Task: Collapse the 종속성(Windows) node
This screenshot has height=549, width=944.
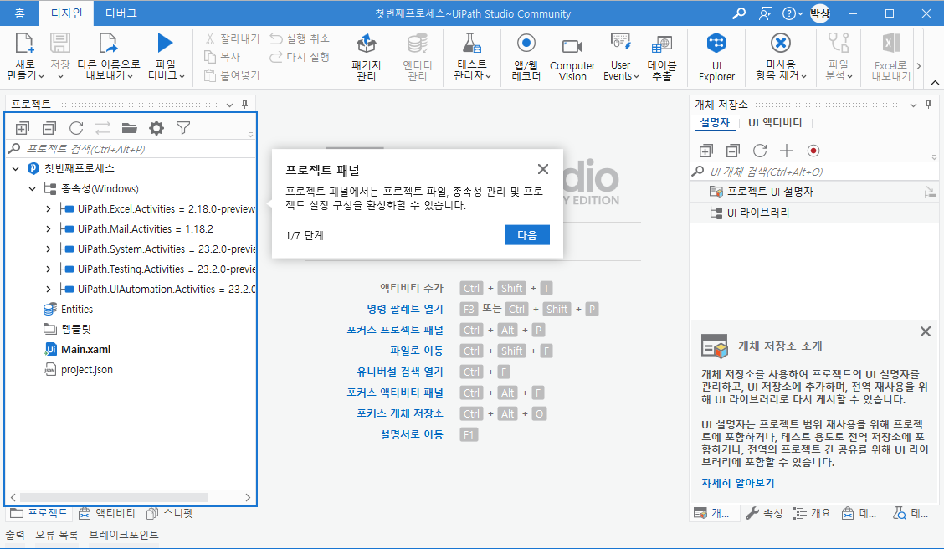Action: [33, 189]
